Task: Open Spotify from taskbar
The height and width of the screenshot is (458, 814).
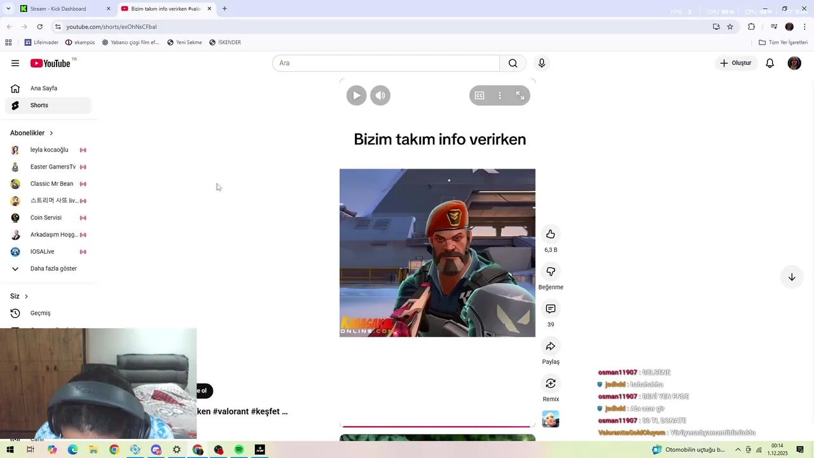Action: click(239, 450)
